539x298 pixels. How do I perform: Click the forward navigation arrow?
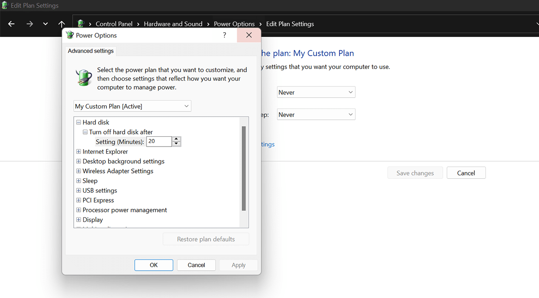[x=30, y=24]
